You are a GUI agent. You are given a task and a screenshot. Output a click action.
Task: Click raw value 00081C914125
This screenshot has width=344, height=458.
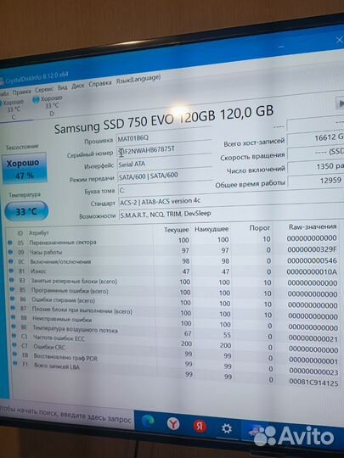(x=313, y=382)
